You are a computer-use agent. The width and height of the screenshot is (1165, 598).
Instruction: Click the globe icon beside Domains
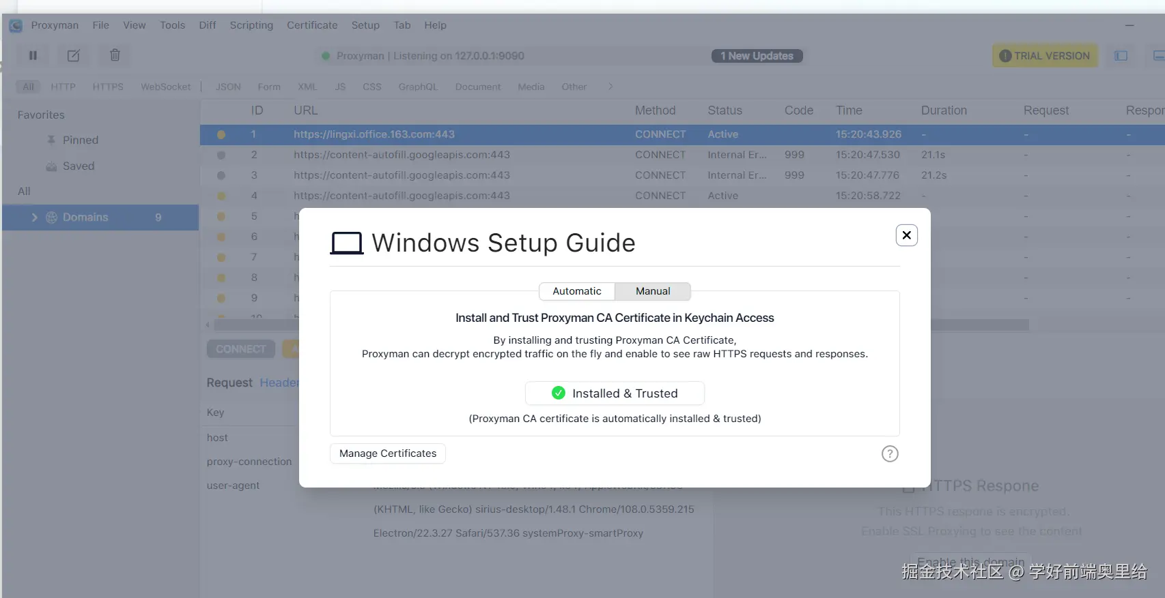(x=51, y=218)
